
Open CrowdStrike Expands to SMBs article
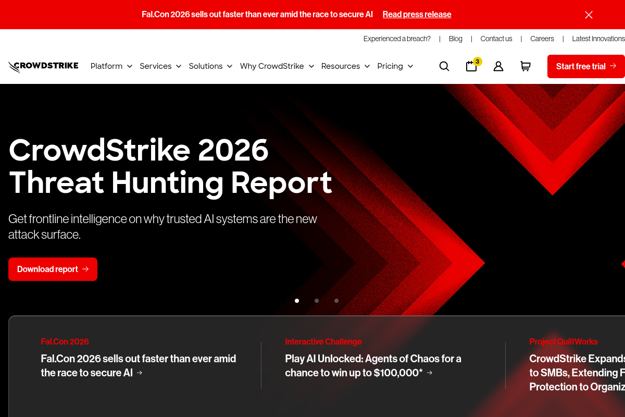(577, 373)
